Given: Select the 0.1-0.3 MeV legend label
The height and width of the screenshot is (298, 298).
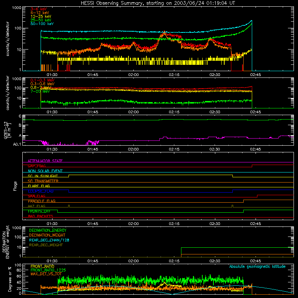Looking at the screenshot, I should click(x=42, y=80).
